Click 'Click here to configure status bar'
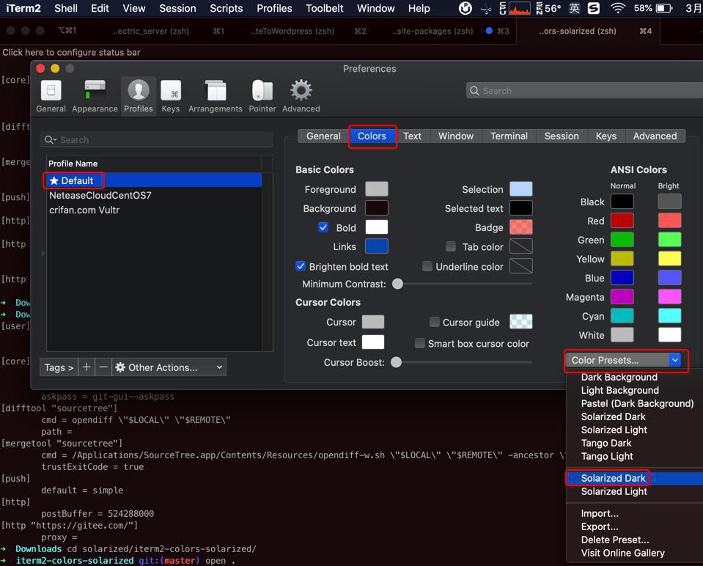This screenshot has width=703, height=566. (71, 53)
